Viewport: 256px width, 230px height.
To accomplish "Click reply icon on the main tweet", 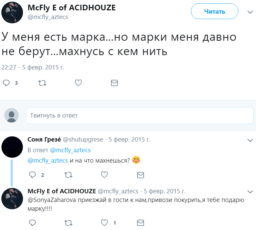I will 6,83.
